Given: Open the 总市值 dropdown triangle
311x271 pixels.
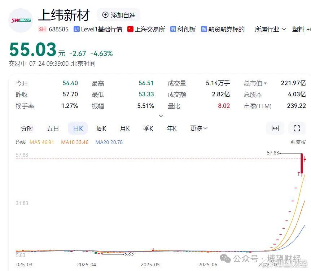Looking at the screenshot, I should pyautogui.click(x=266, y=83).
